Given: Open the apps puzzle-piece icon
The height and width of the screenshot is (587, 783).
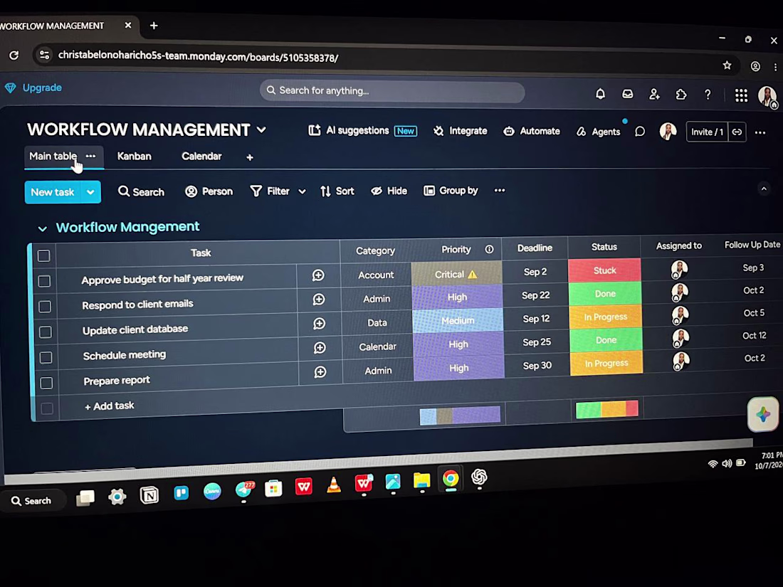Looking at the screenshot, I should click(x=681, y=95).
